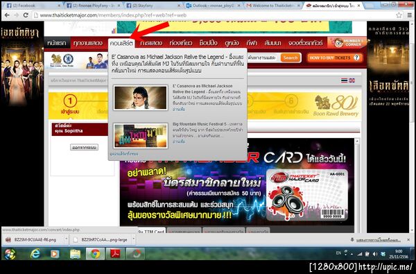Open the Michael Jackson concert thumbnail
The image size is (416, 274).
coord(140,98)
